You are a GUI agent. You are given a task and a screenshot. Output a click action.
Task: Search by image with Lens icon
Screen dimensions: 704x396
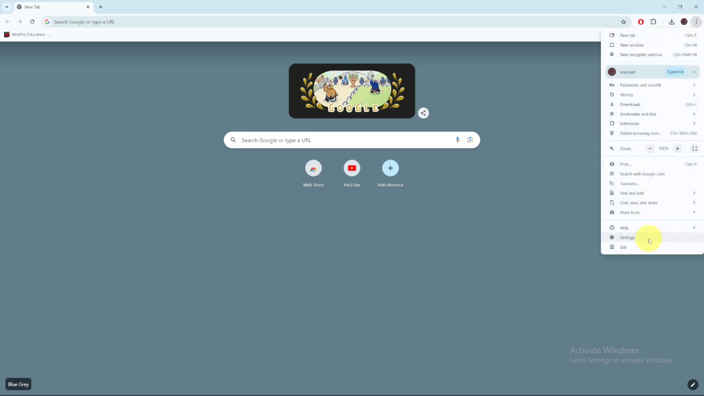(470, 140)
